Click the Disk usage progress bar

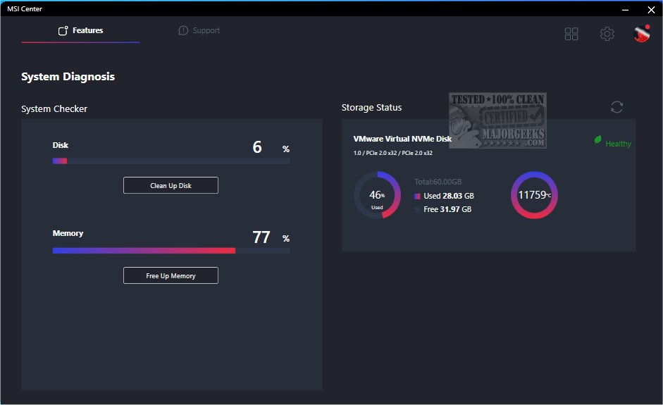pos(171,161)
